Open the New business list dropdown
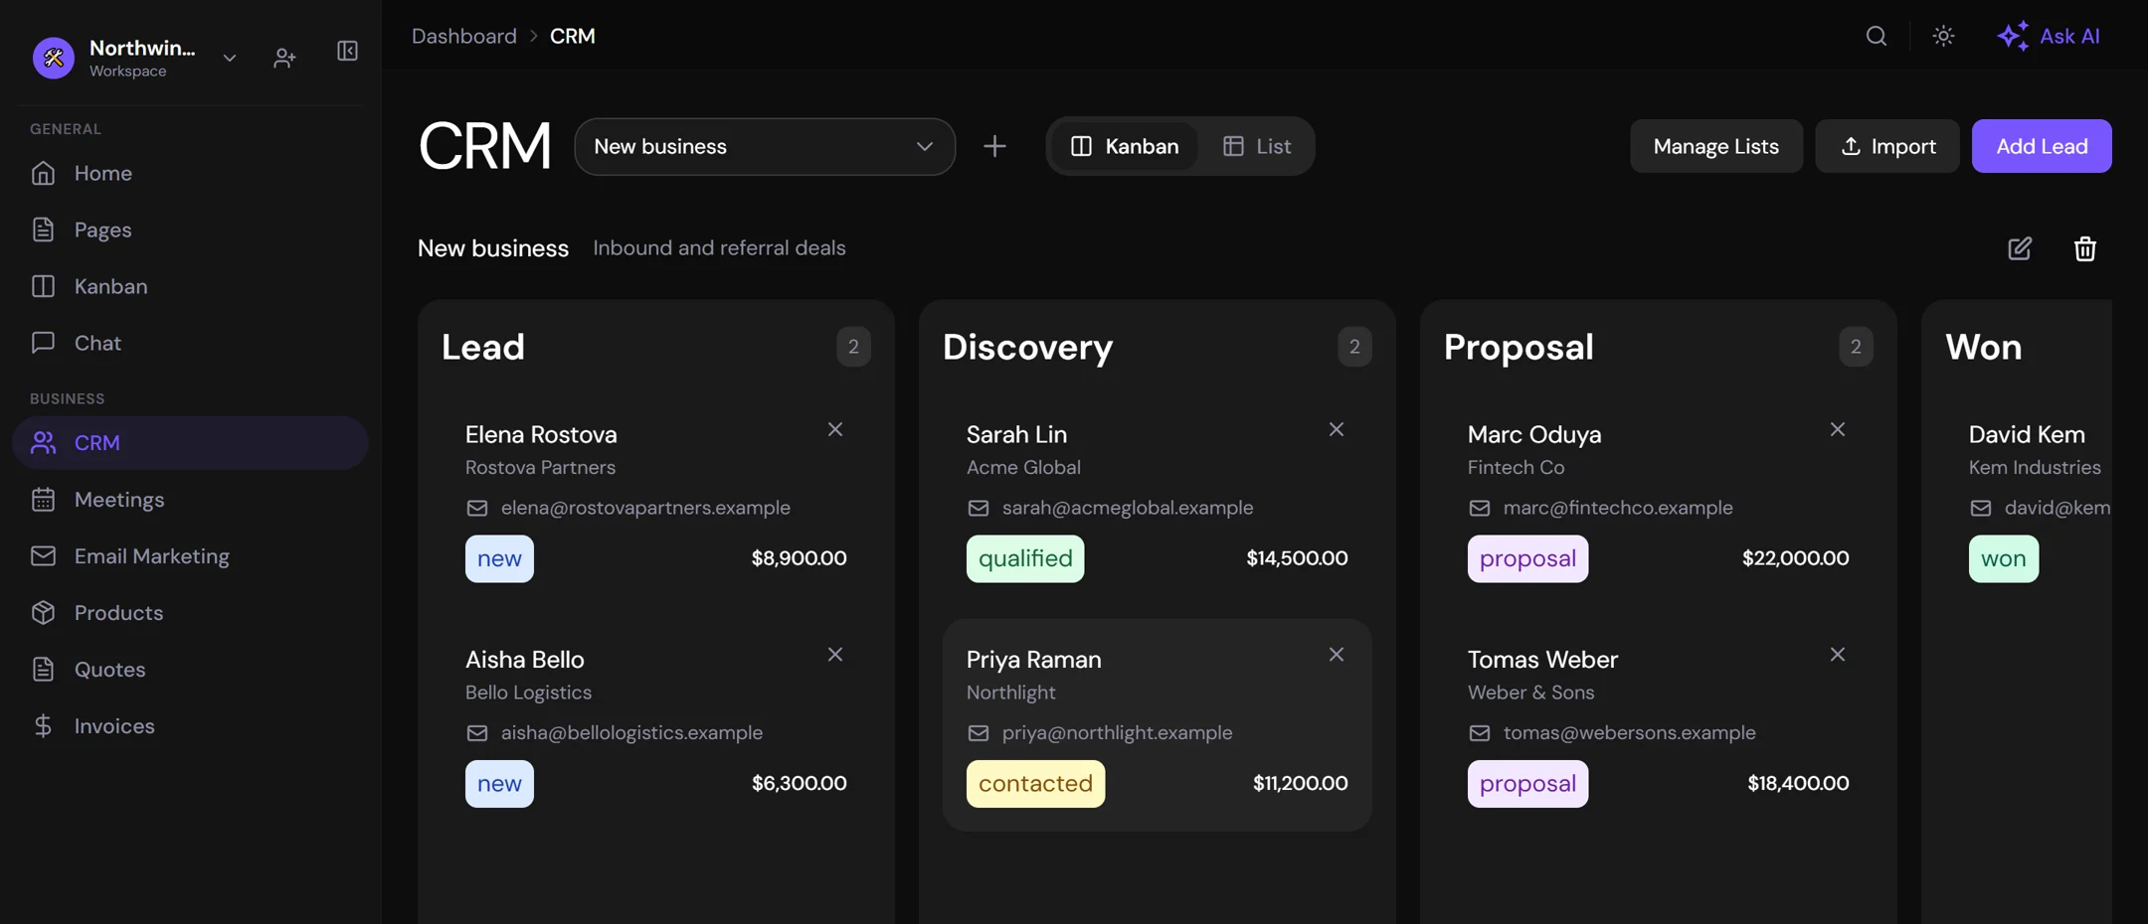2148x924 pixels. click(x=765, y=146)
